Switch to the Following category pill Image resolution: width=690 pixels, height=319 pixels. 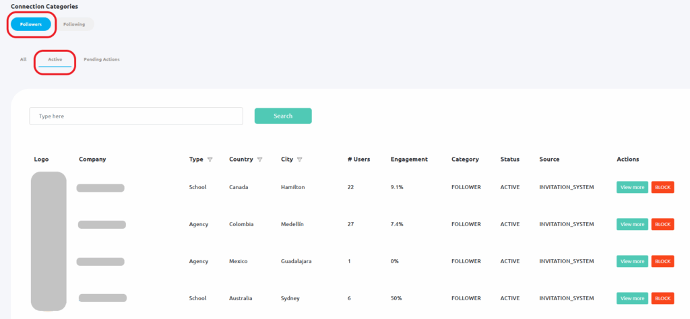tap(74, 24)
